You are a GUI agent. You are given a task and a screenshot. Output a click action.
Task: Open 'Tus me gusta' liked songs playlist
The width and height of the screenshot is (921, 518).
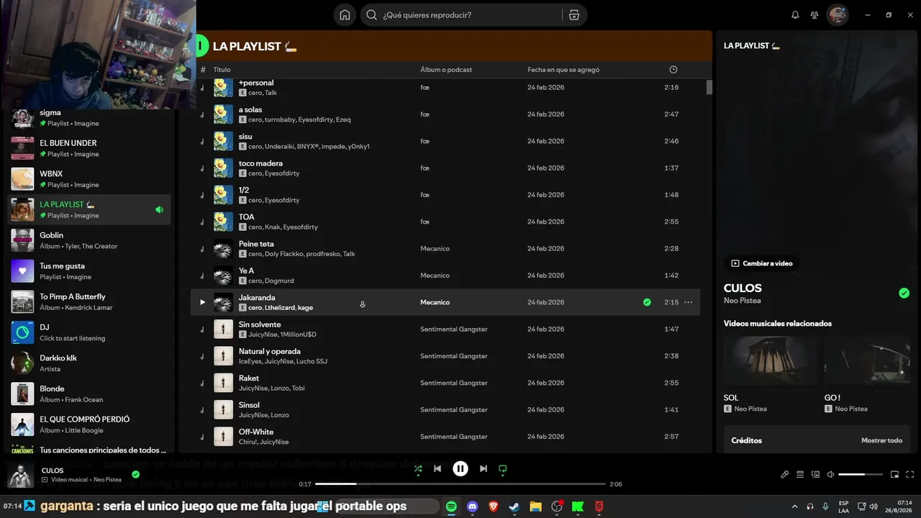(90, 271)
